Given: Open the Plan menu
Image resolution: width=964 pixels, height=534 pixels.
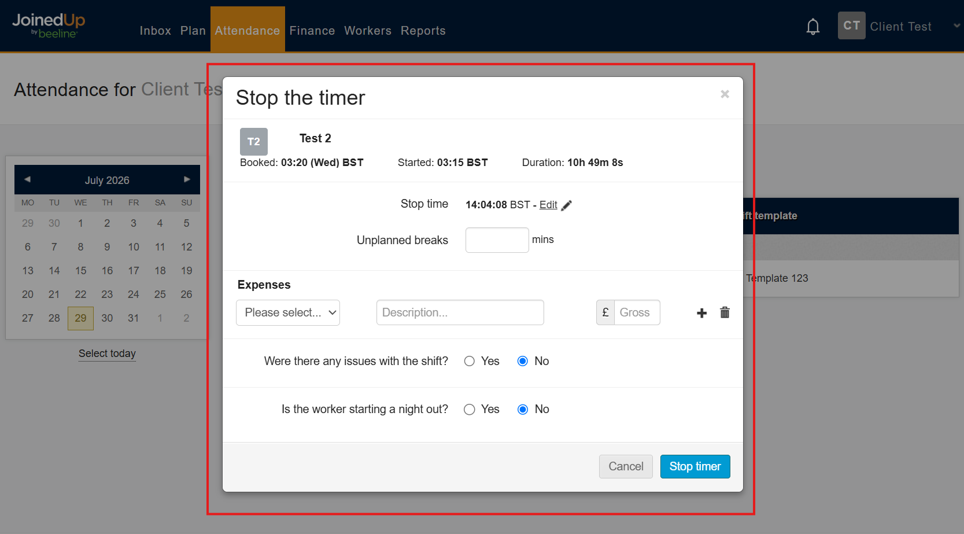Looking at the screenshot, I should pyautogui.click(x=193, y=31).
